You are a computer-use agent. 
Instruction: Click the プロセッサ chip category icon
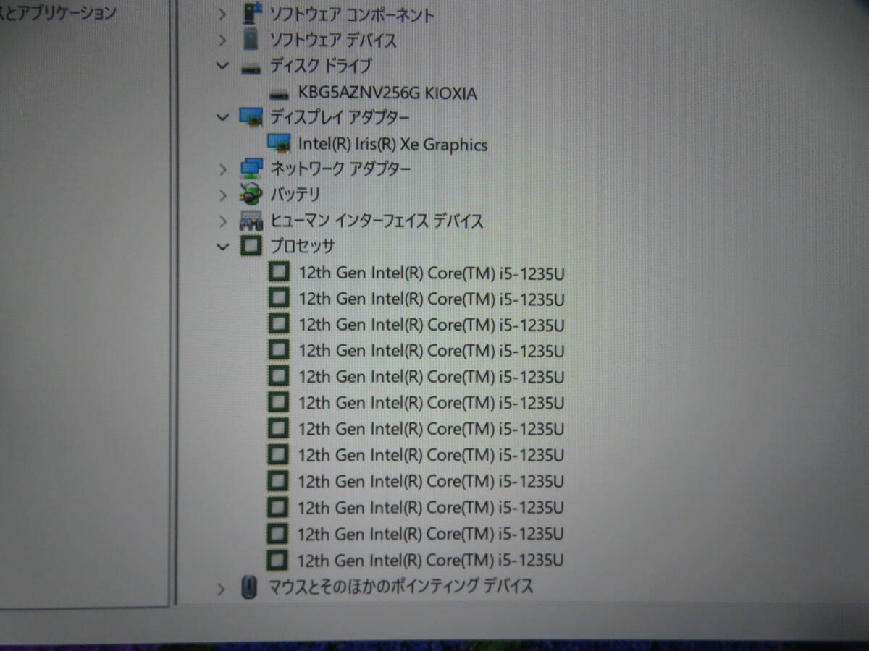[251, 246]
